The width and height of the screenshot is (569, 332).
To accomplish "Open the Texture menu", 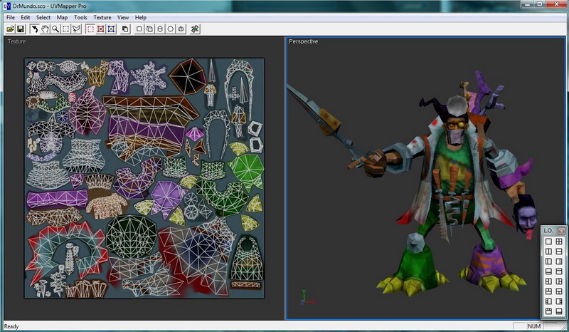I will [102, 17].
